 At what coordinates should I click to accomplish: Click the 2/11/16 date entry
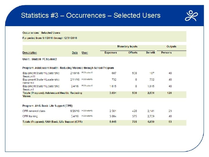[75, 80]
